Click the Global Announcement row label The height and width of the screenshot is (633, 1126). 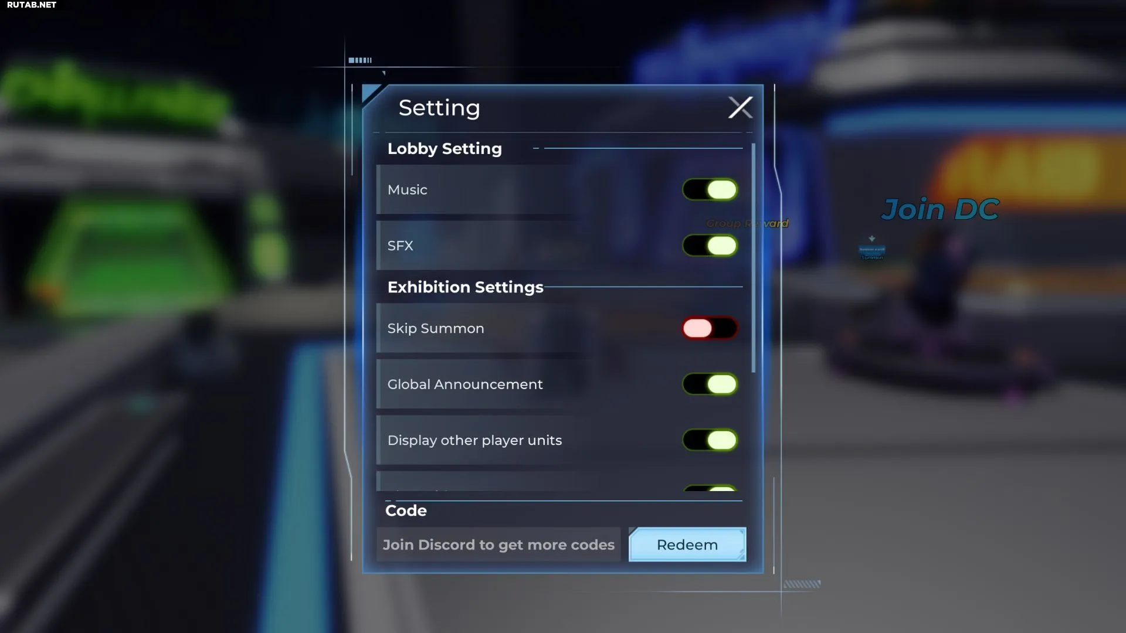[x=465, y=384]
